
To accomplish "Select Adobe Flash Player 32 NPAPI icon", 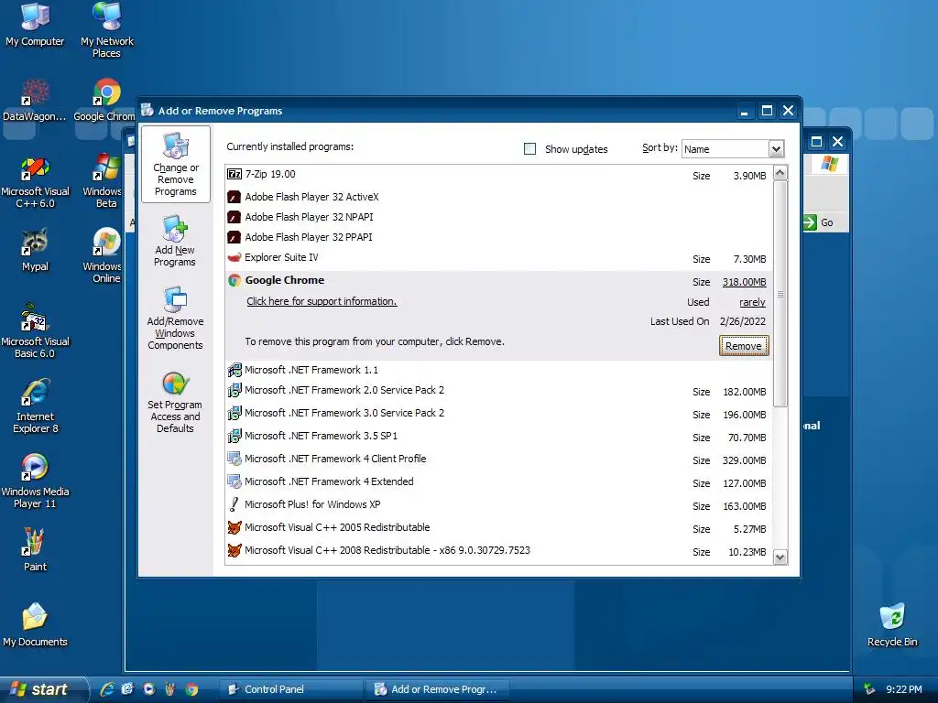I will [x=234, y=217].
